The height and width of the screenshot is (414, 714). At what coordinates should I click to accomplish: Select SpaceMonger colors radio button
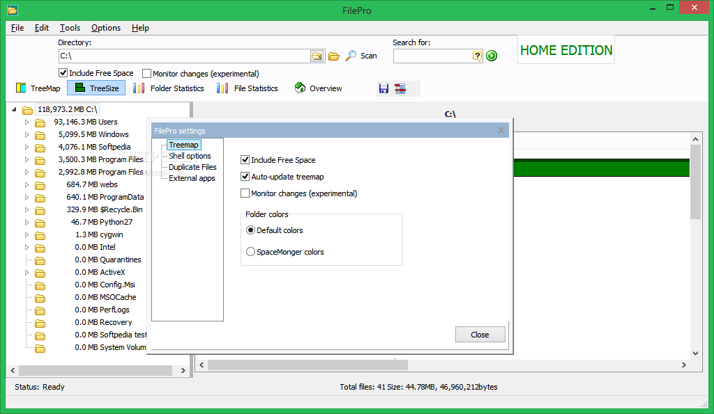pyautogui.click(x=250, y=251)
